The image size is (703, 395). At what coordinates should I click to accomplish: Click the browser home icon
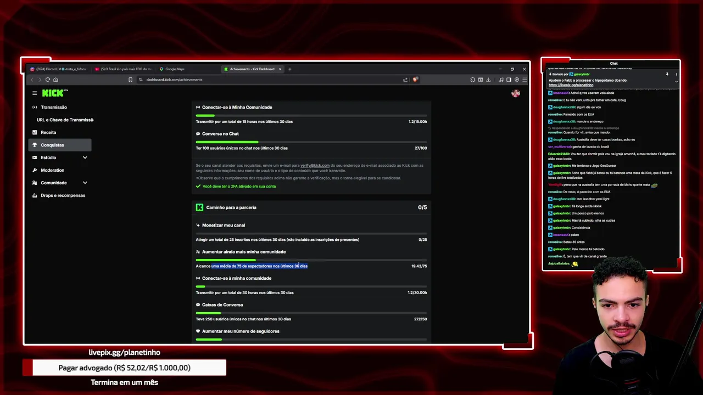[x=55, y=80]
